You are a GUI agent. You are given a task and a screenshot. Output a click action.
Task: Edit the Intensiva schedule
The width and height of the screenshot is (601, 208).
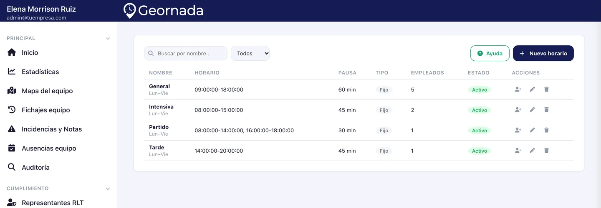532,110
